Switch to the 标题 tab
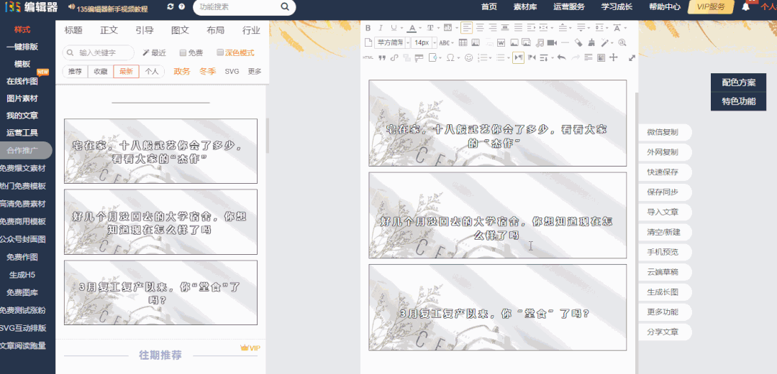Screen dimensions: 777x374 coord(73,30)
